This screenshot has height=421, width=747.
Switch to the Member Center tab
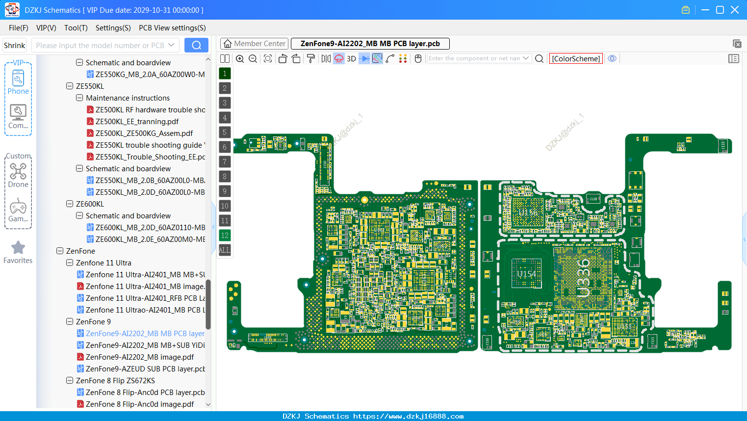(x=255, y=44)
